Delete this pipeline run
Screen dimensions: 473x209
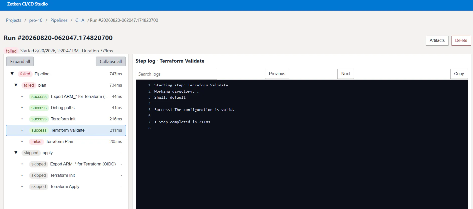point(461,41)
